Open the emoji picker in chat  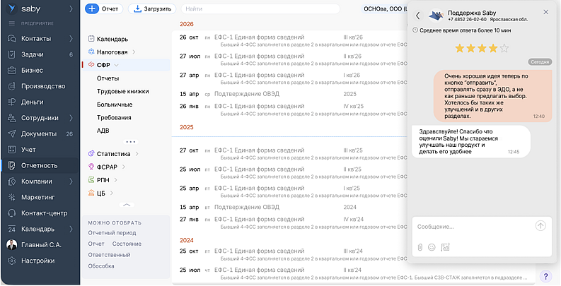[432, 247]
